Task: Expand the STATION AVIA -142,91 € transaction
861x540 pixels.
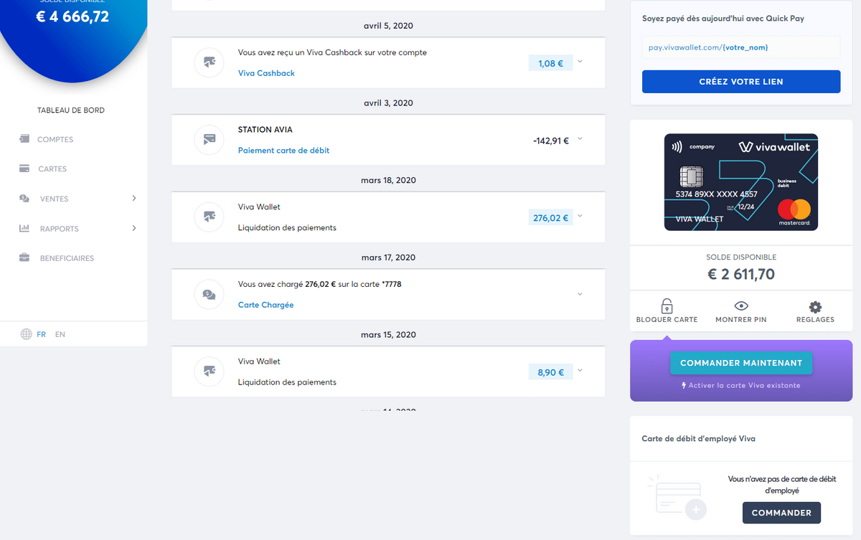Action: [580, 138]
